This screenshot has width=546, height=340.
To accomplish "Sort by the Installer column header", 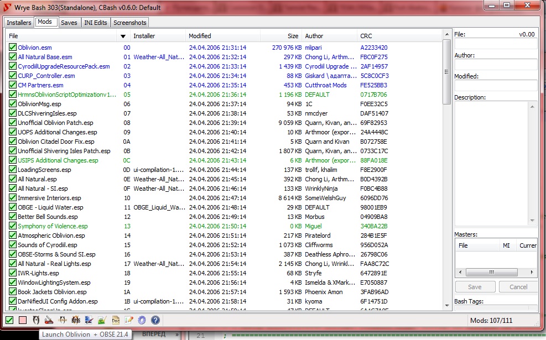I will [158, 36].
